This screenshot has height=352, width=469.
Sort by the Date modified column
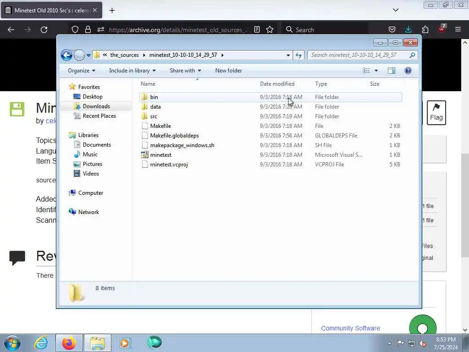pyautogui.click(x=277, y=84)
